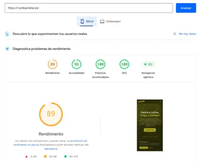
Task: Click the orange square 50–89 legend icon
Action: pos(45,156)
